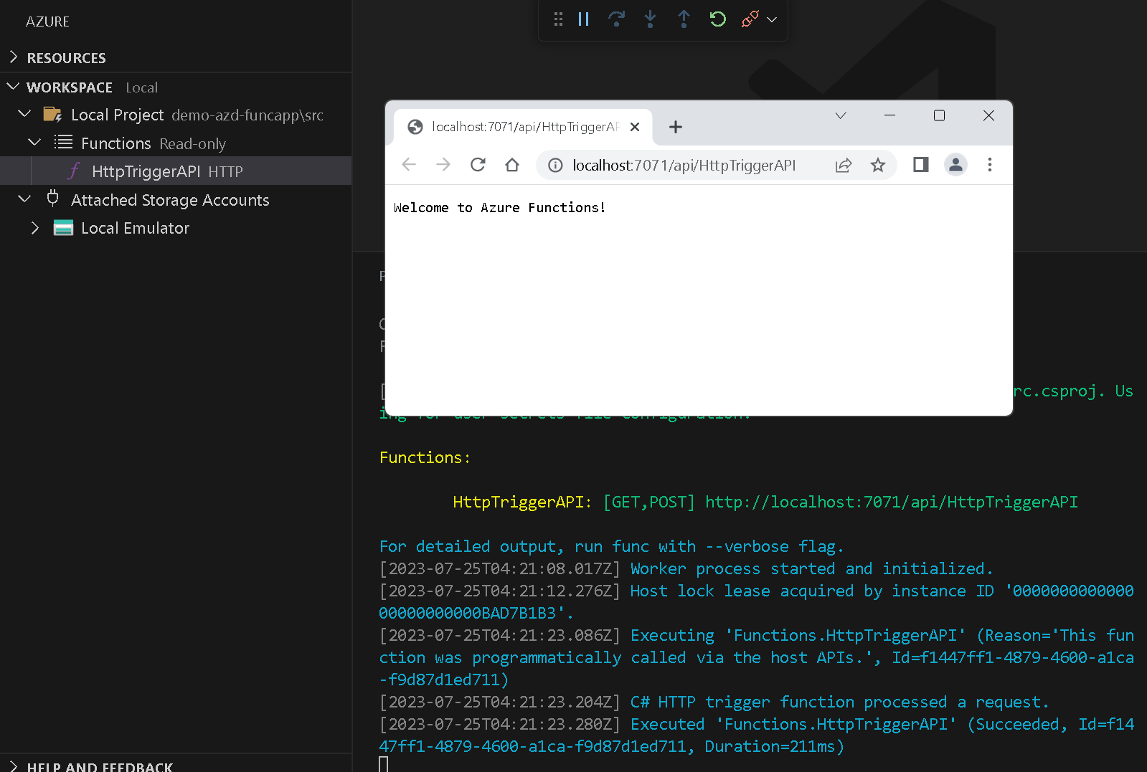Expand HELP AND FEEDBACK section
Image resolution: width=1147 pixels, height=772 pixels.
[13, 766]
